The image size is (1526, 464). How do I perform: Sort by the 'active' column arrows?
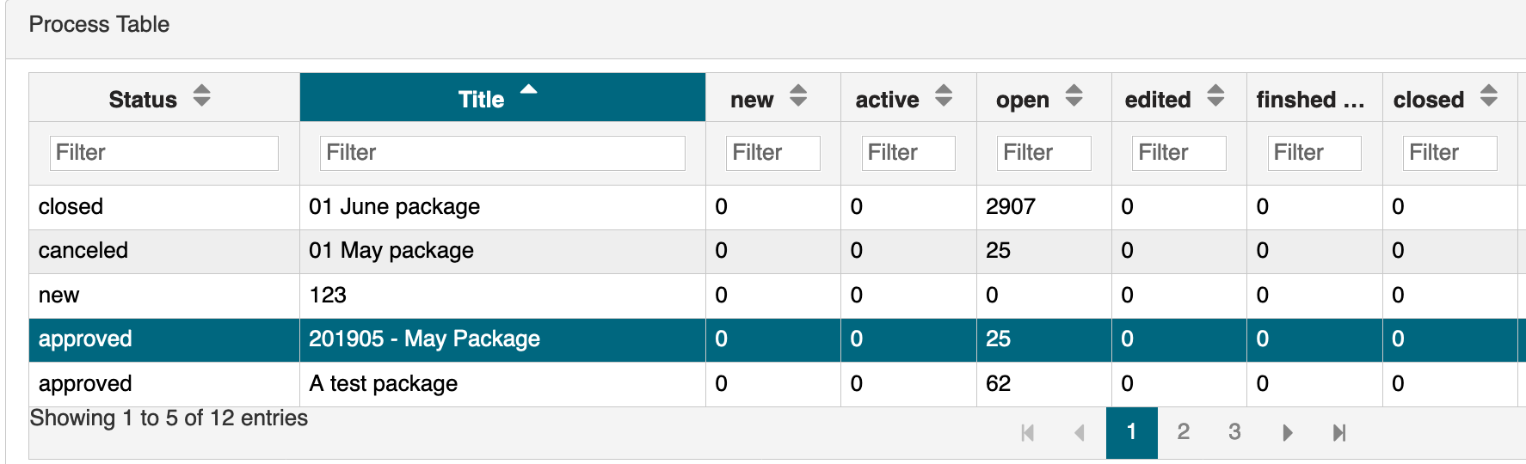pyautogui.click(x=944, y=96)
